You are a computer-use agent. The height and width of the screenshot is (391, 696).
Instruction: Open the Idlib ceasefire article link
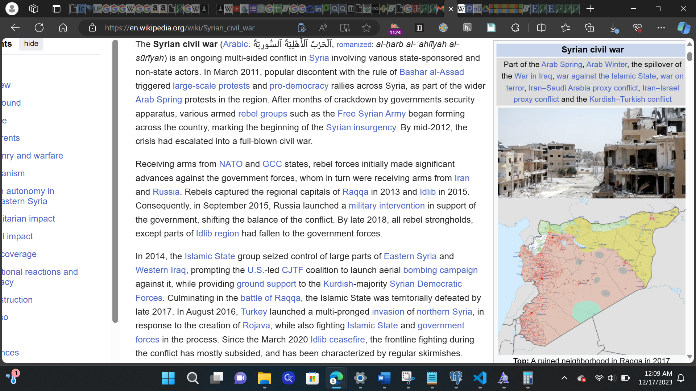point(337,340)
